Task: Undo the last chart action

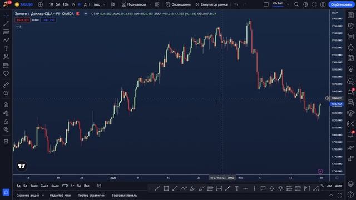Action: pyautogui.click(x=236, y=4)
